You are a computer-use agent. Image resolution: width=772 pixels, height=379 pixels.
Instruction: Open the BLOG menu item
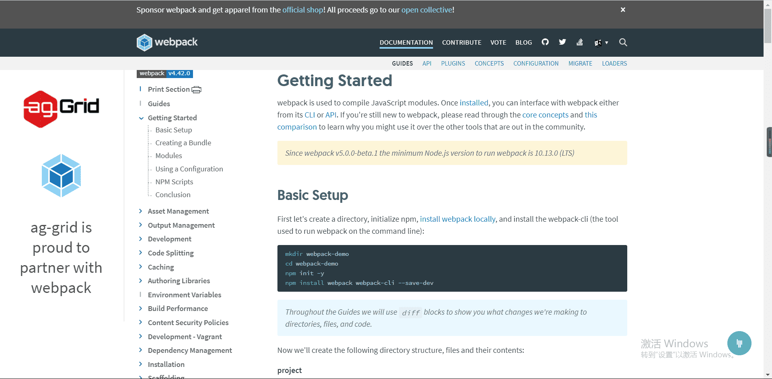tap(524, 42)
